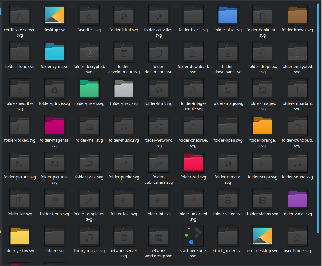Click folder-network.svg share icon
Screen dimensions: 322x266
coord(158,125)
